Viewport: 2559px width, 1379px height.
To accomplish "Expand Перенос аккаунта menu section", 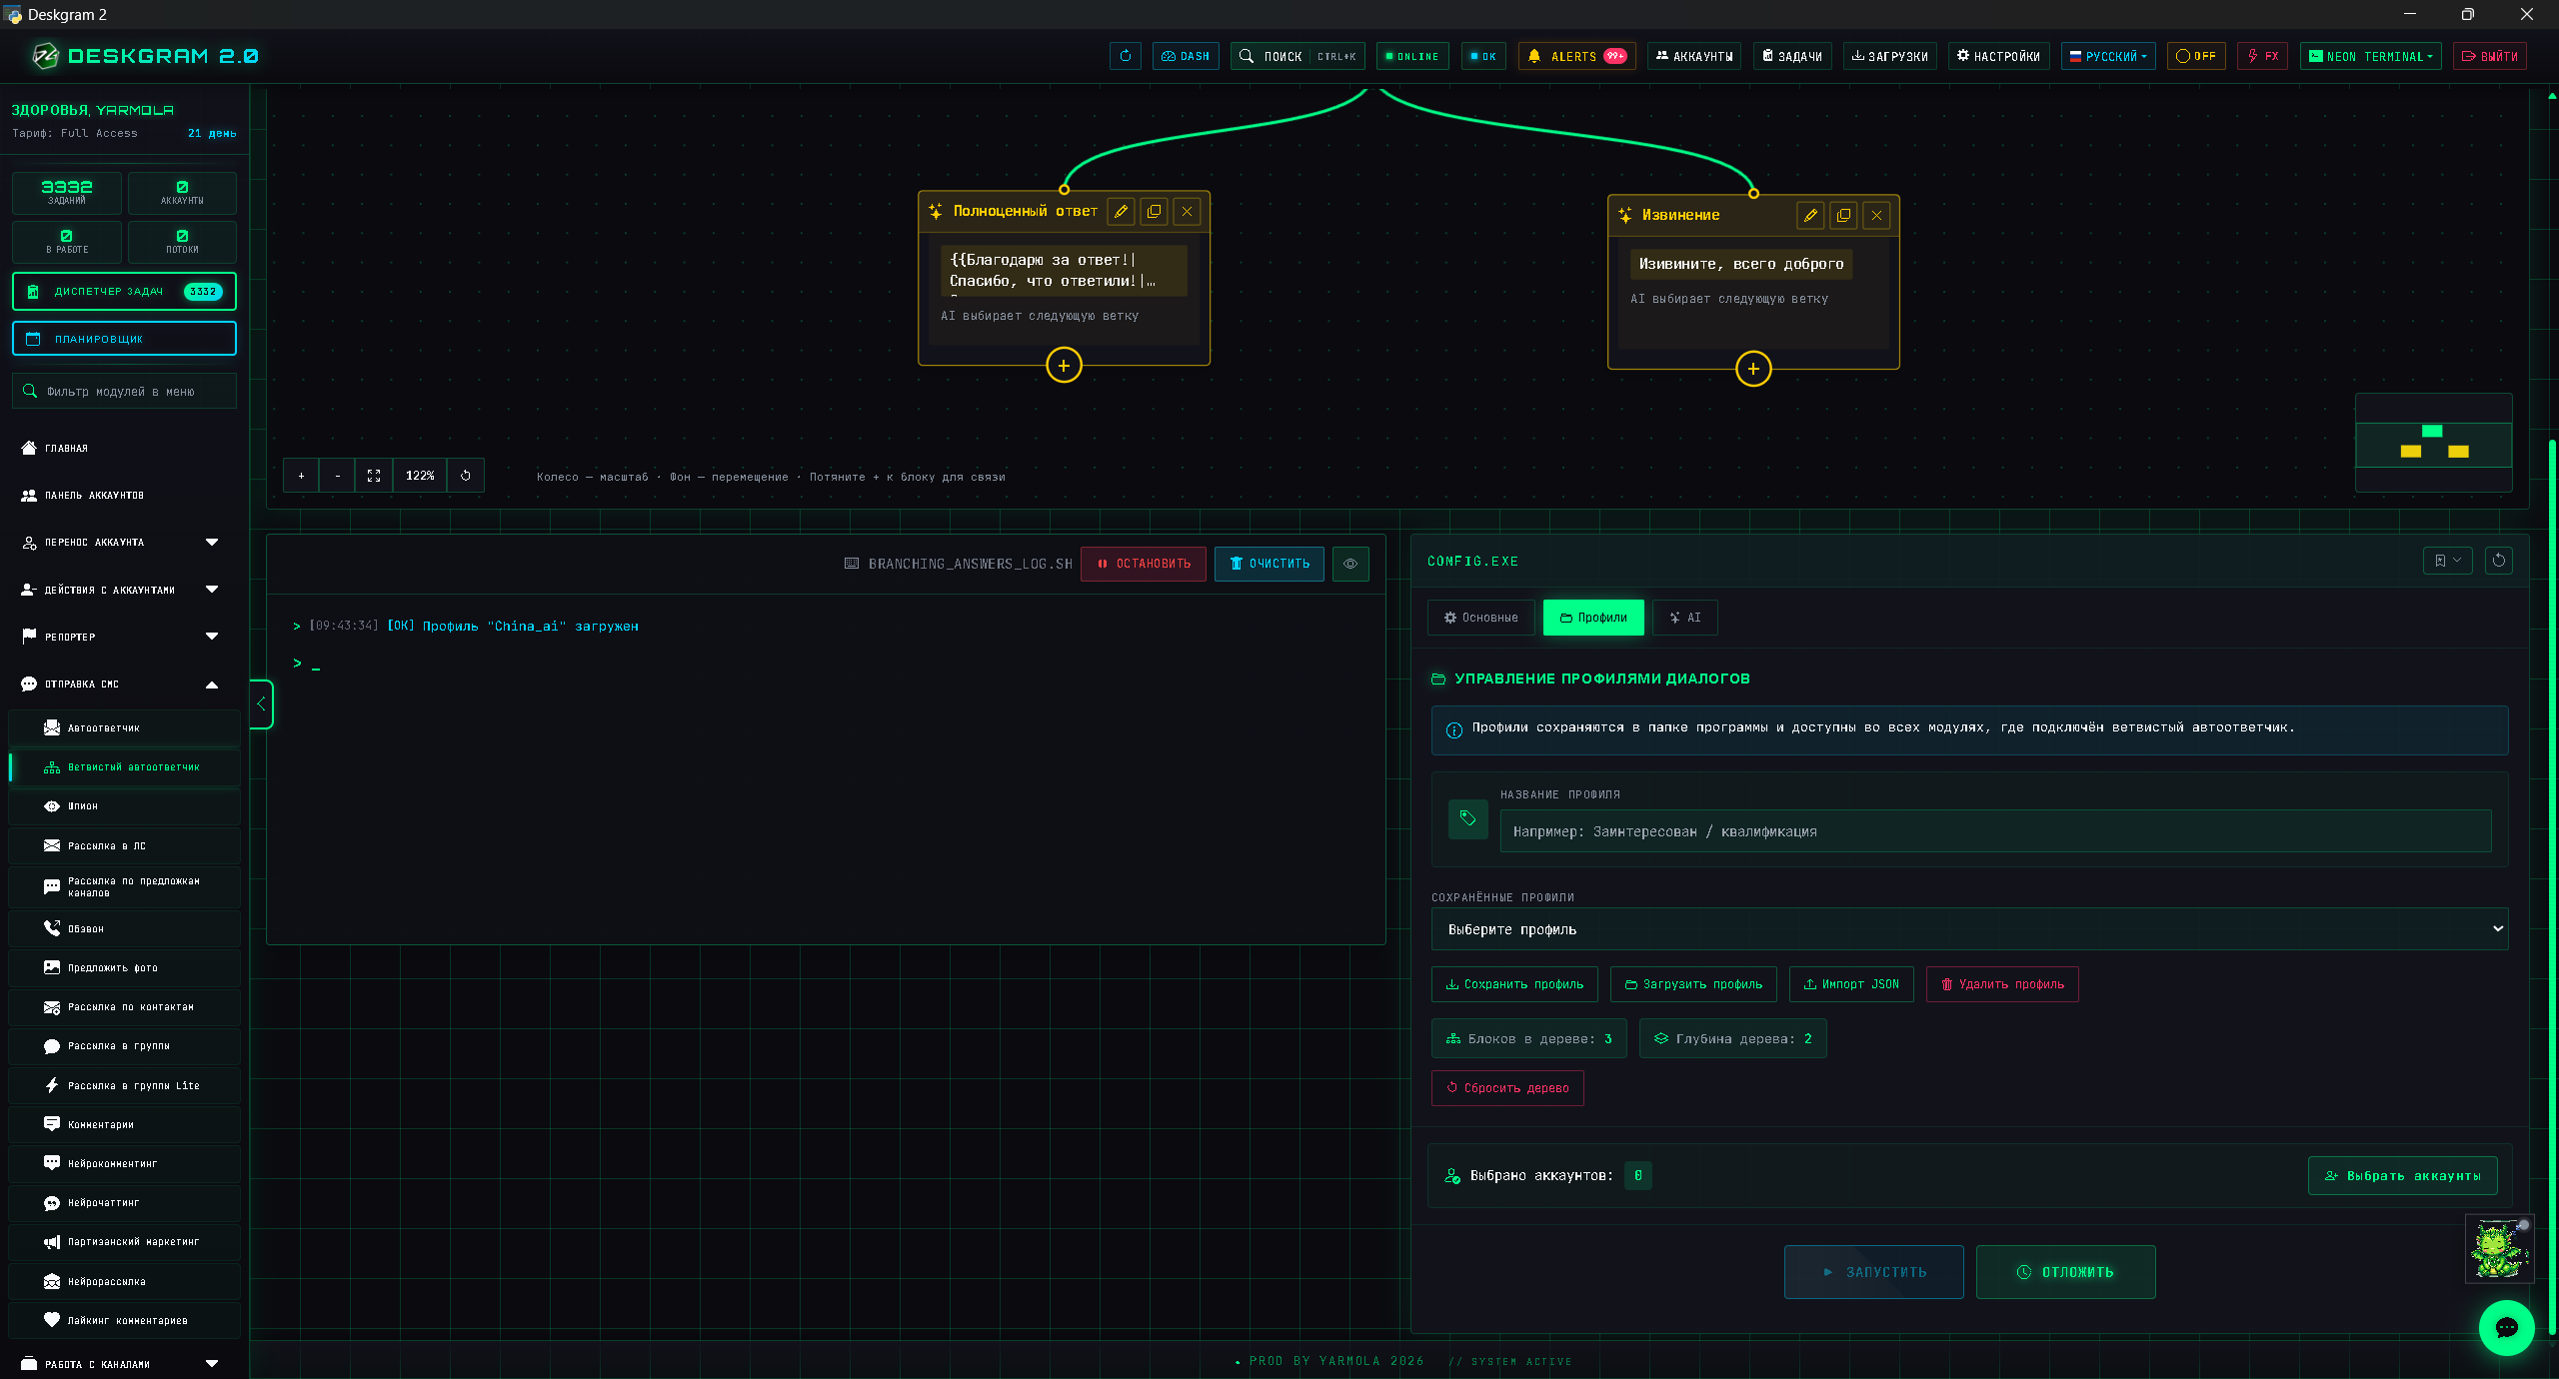I will [124, 543].
